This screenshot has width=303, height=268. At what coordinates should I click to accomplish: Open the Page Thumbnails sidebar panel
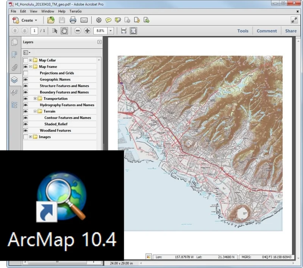pos(14,42)
